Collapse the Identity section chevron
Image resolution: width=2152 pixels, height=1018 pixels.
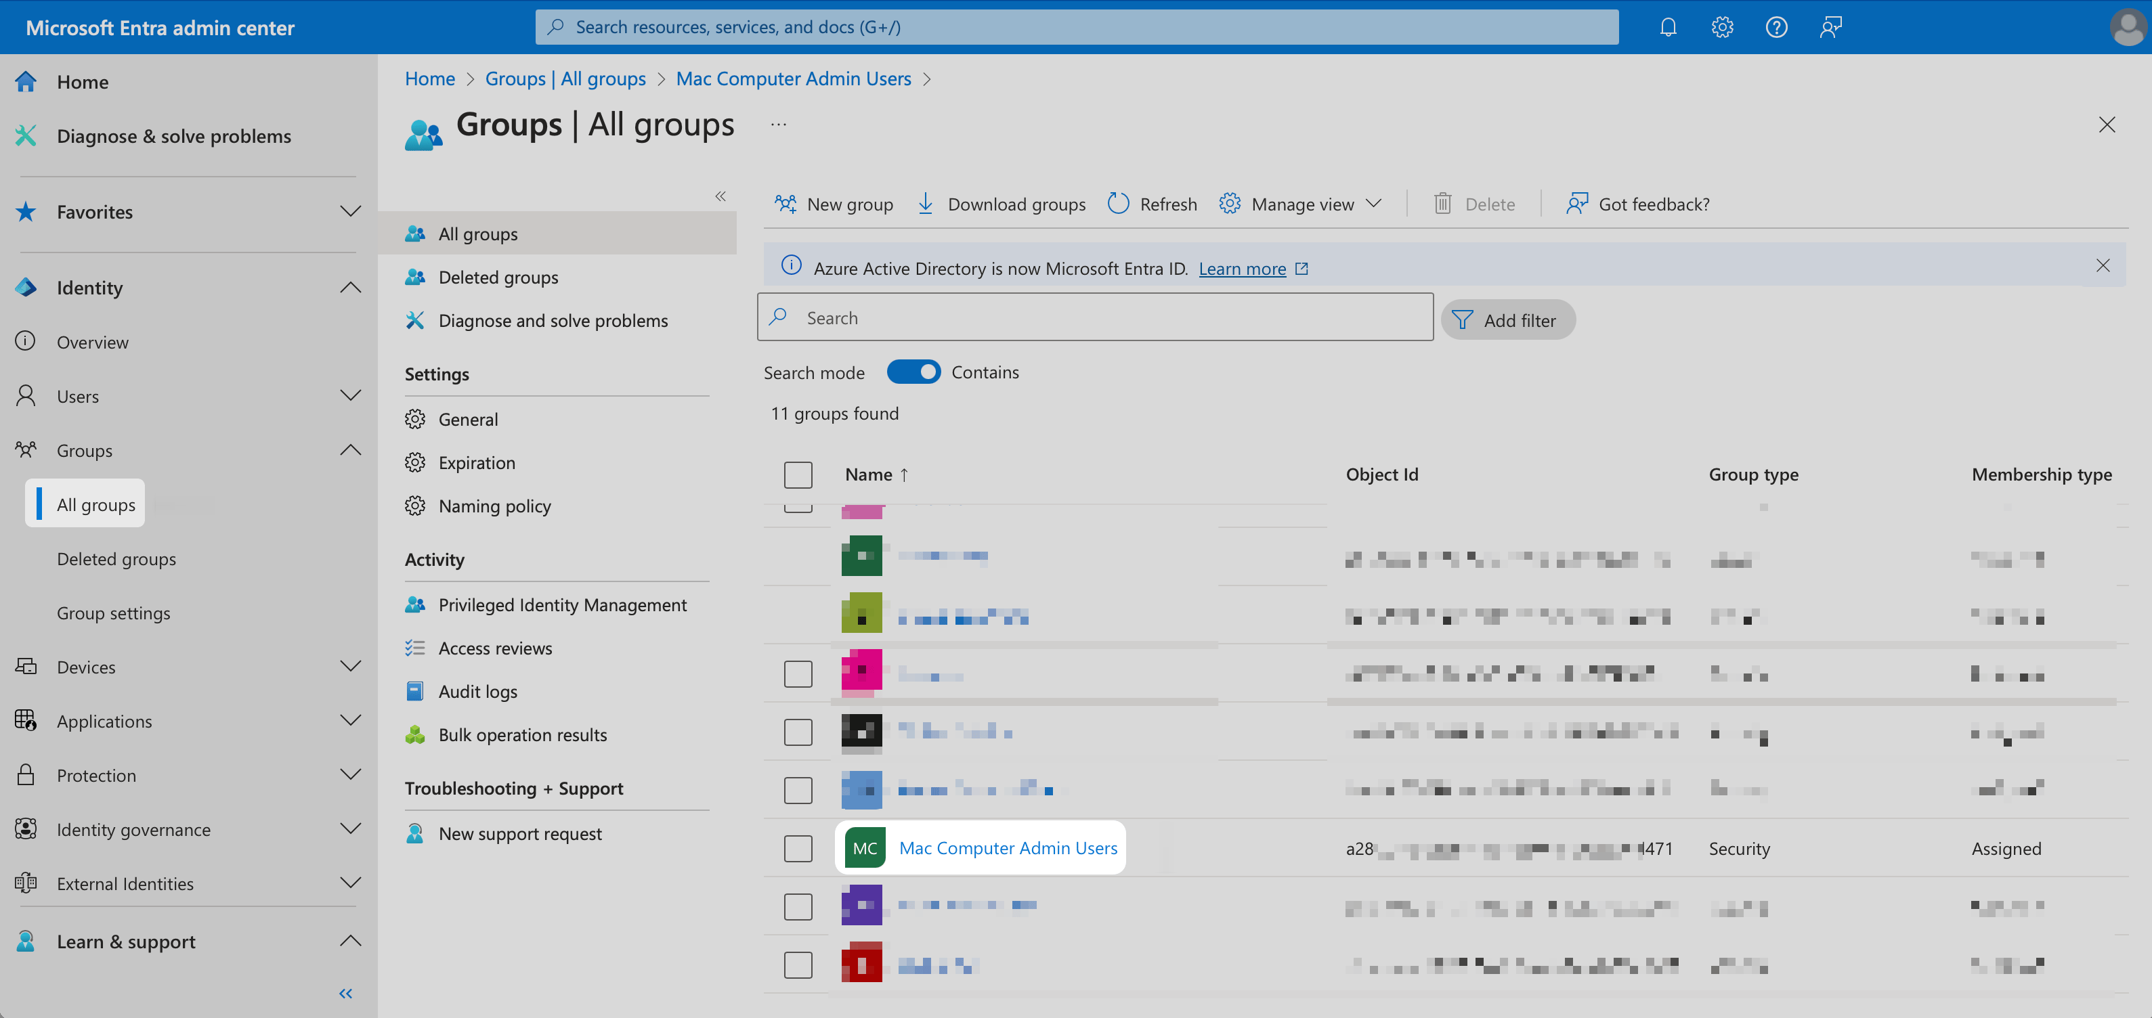pyautogui.click(x=351, y=287)
